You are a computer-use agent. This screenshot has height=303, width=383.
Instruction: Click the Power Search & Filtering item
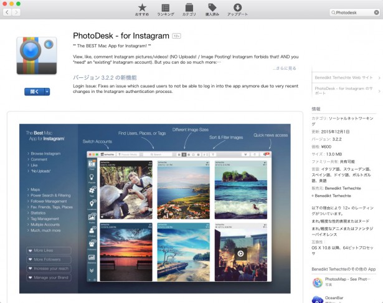(50, 195)
